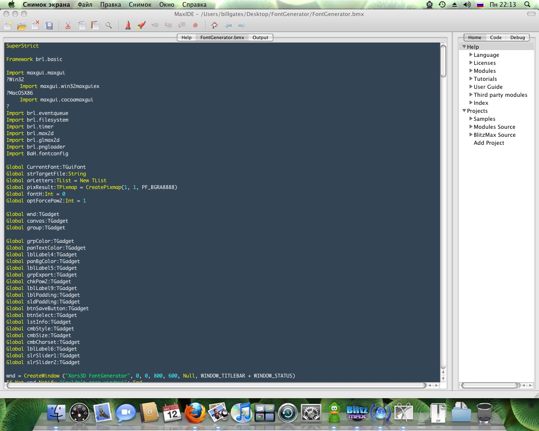539x431 pixels.
Task: Expand Modules Source under Projects
Action: 471,127
